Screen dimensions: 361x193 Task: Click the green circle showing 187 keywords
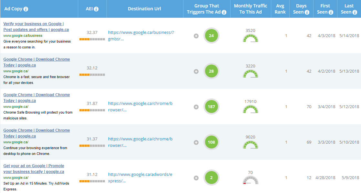coord(211,107)
